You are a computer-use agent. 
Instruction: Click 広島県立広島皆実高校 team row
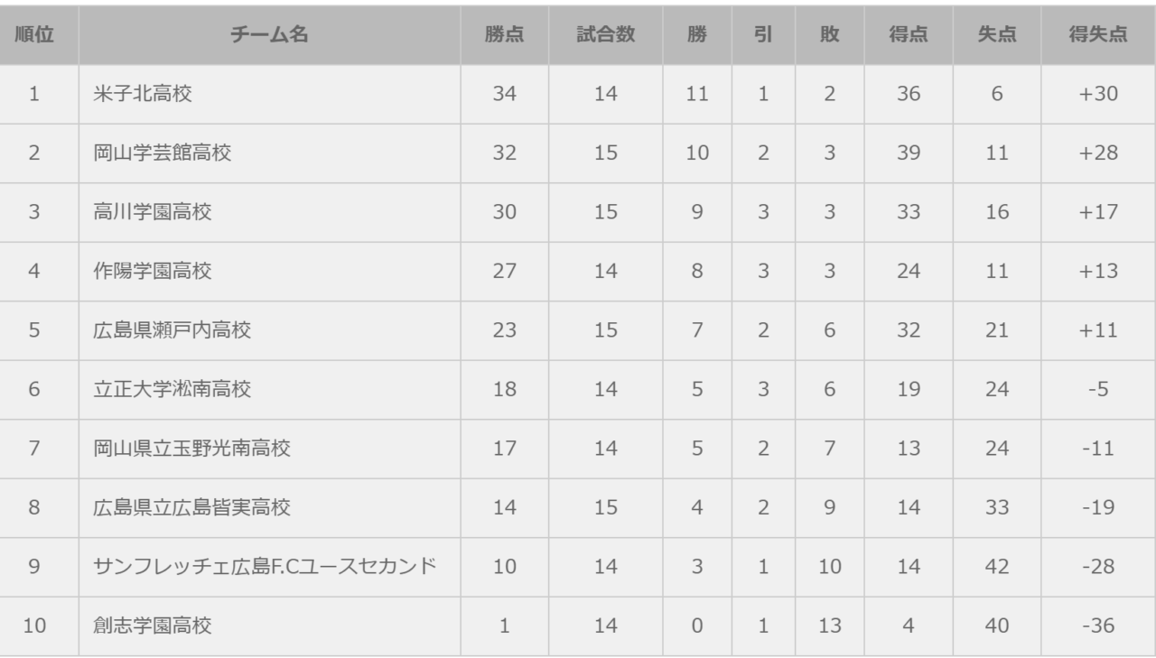pyautogui.click(x=192, y=508)
